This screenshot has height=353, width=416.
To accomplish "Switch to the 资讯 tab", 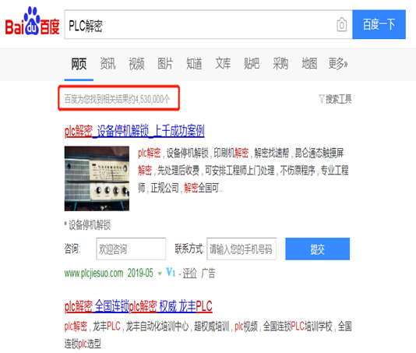I will 108,64.
